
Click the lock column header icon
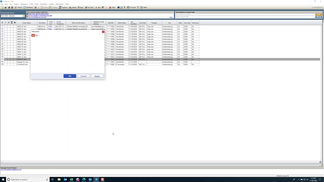click(15, 23)
